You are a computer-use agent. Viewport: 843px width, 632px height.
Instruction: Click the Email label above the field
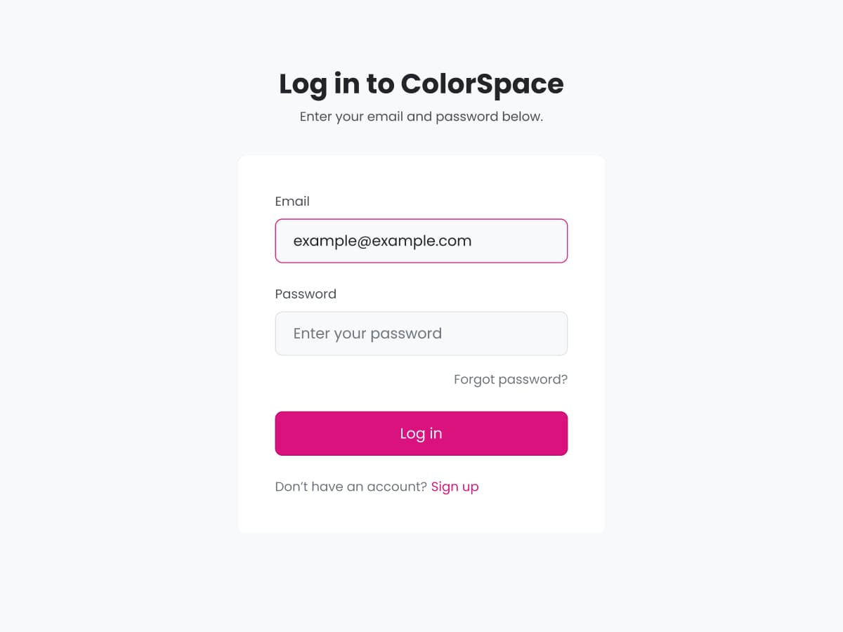tap(292, 202)
